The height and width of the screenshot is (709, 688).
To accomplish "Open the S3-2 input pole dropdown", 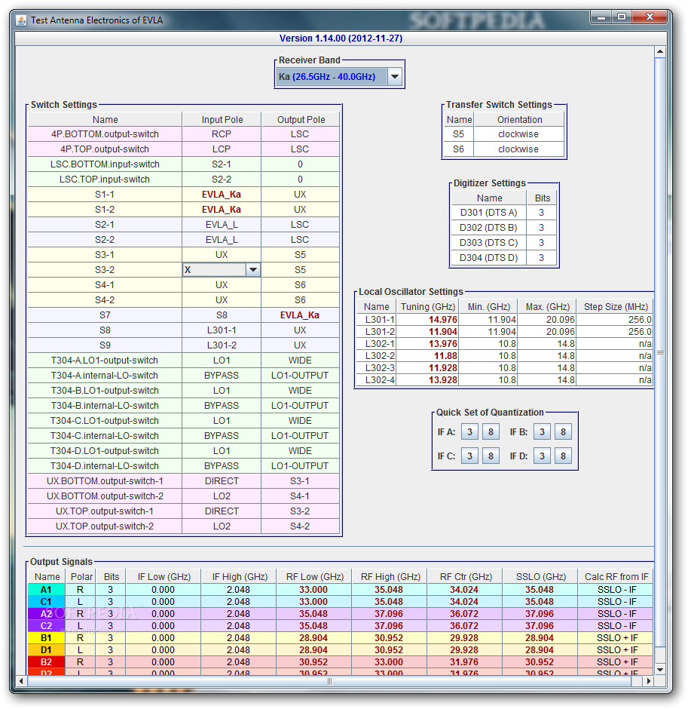I will 253,270.
